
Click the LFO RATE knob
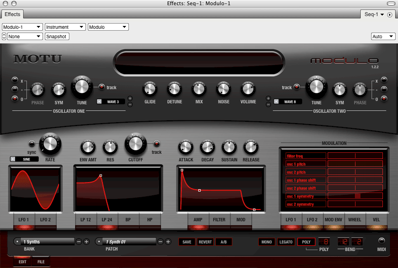tap(50, 144)
